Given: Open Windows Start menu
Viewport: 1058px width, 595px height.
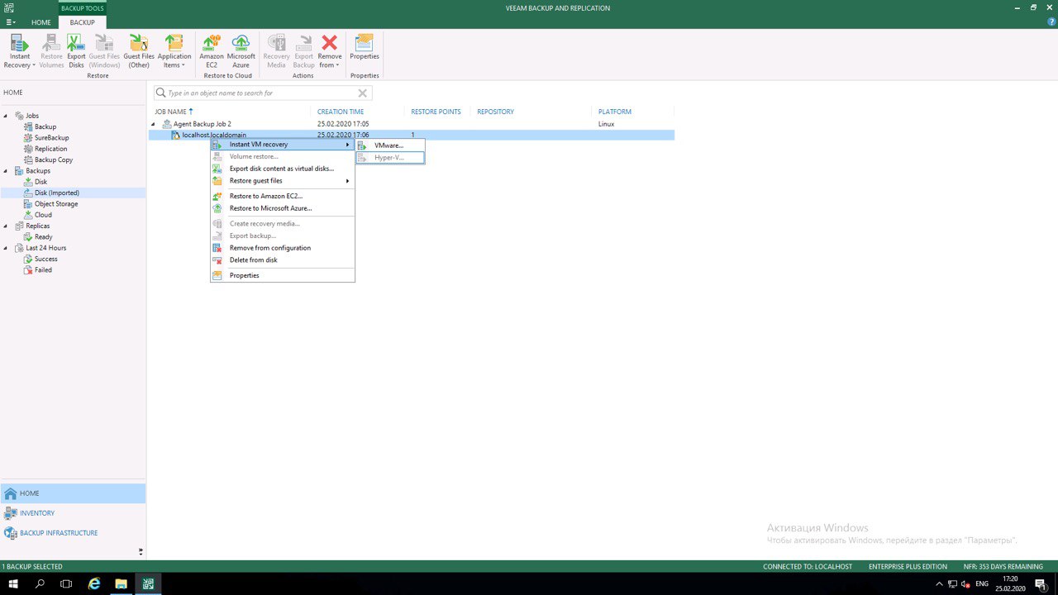Looking at the screenshot, I should click(13, 584).
